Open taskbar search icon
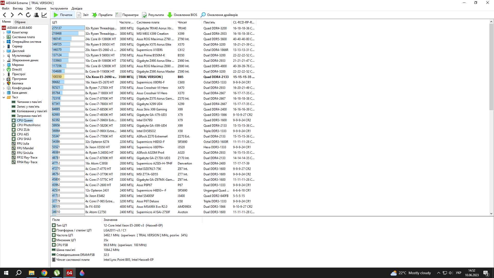 click(19, 273)
